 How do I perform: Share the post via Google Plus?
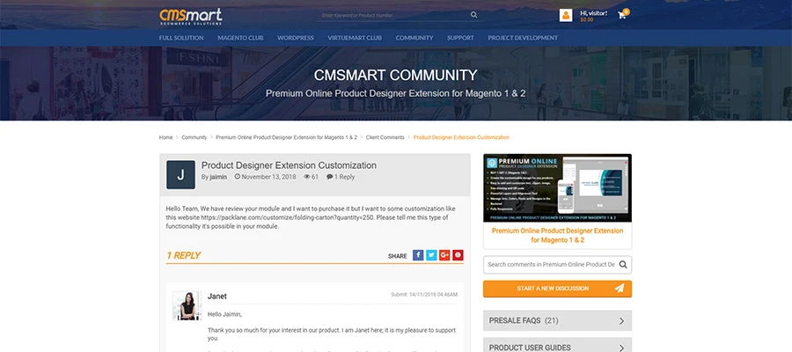444,255
